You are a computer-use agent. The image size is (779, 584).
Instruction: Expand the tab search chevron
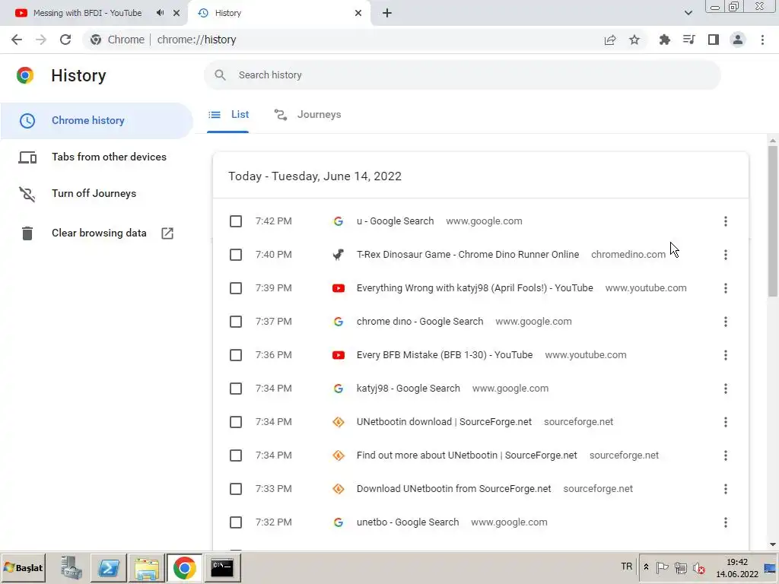[688, 13]
